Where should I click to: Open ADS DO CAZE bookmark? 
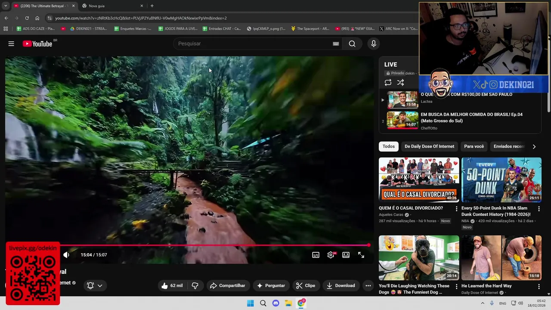coord(35,29)
